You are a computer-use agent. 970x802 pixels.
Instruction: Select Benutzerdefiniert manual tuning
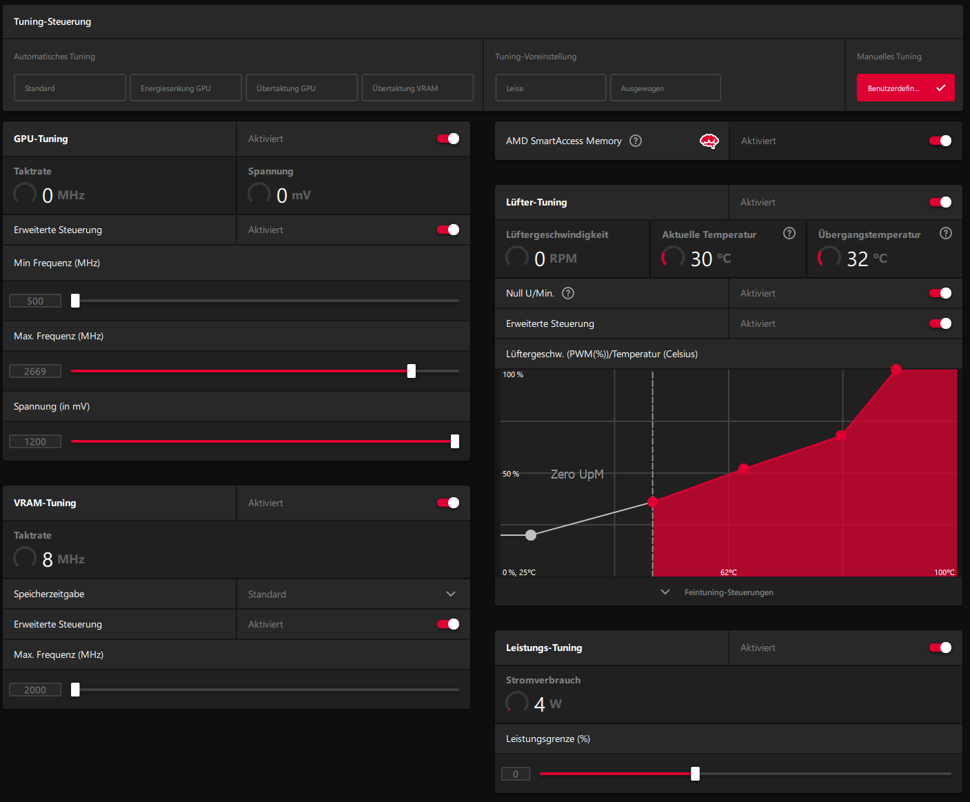coord(905,88)
